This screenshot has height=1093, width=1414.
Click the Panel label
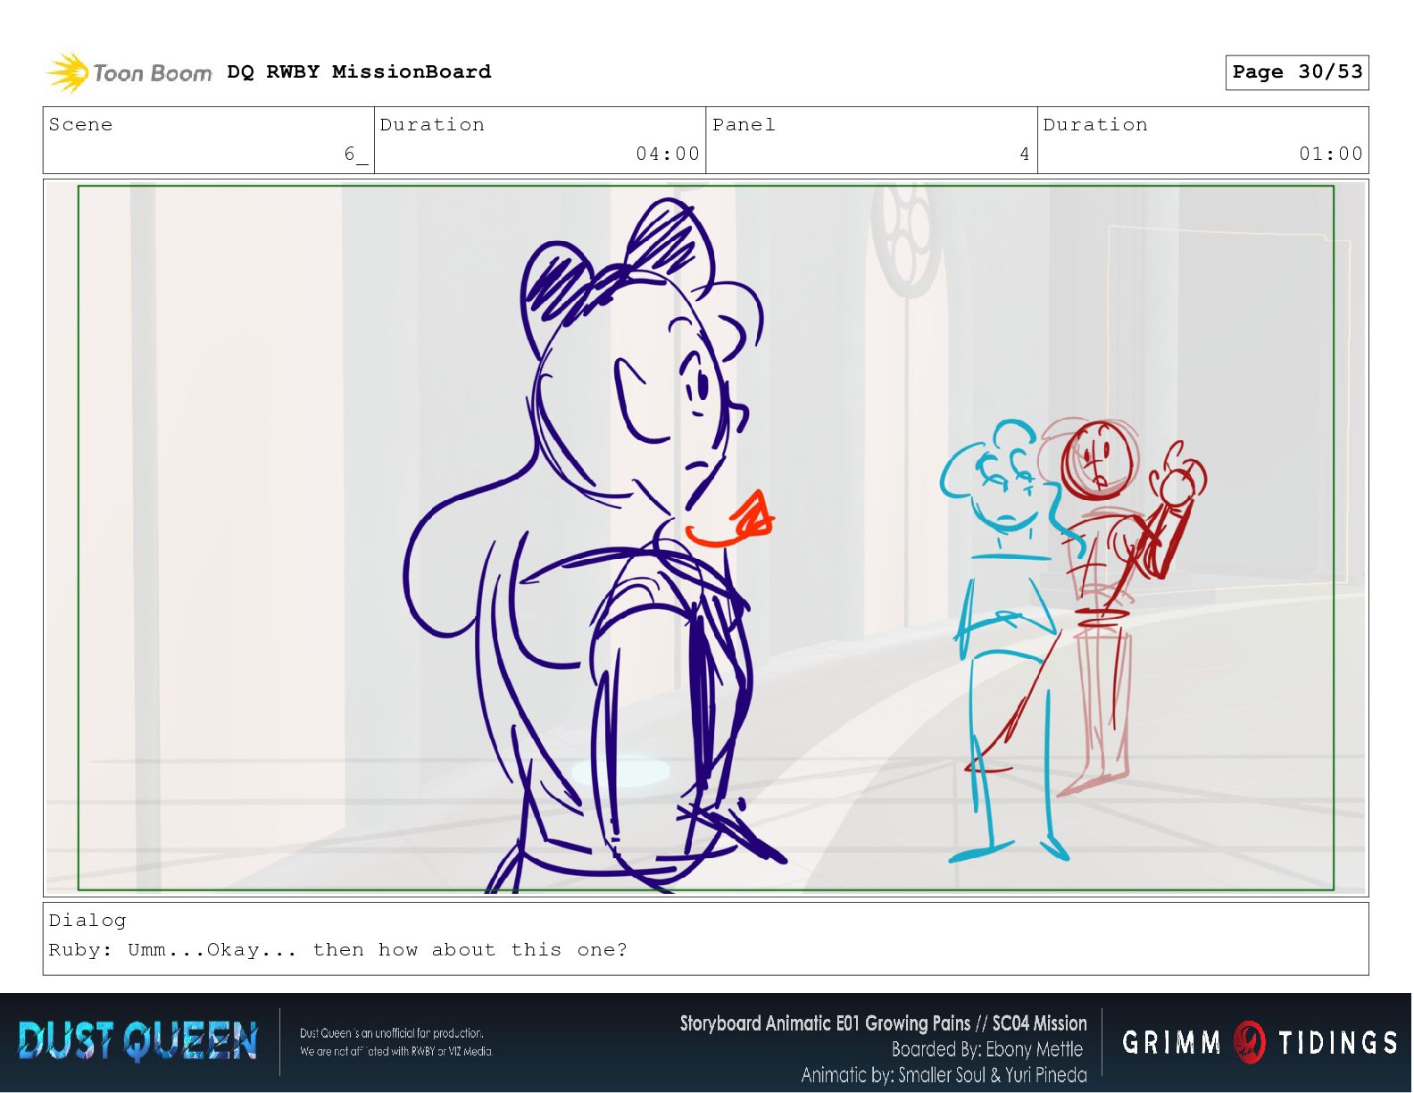click(744, 125)
